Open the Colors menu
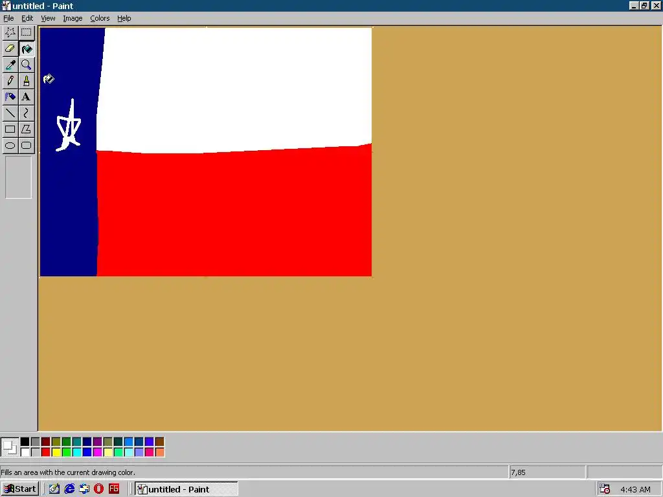The width and height of the screenshot is (663, 497). [100, 18]
